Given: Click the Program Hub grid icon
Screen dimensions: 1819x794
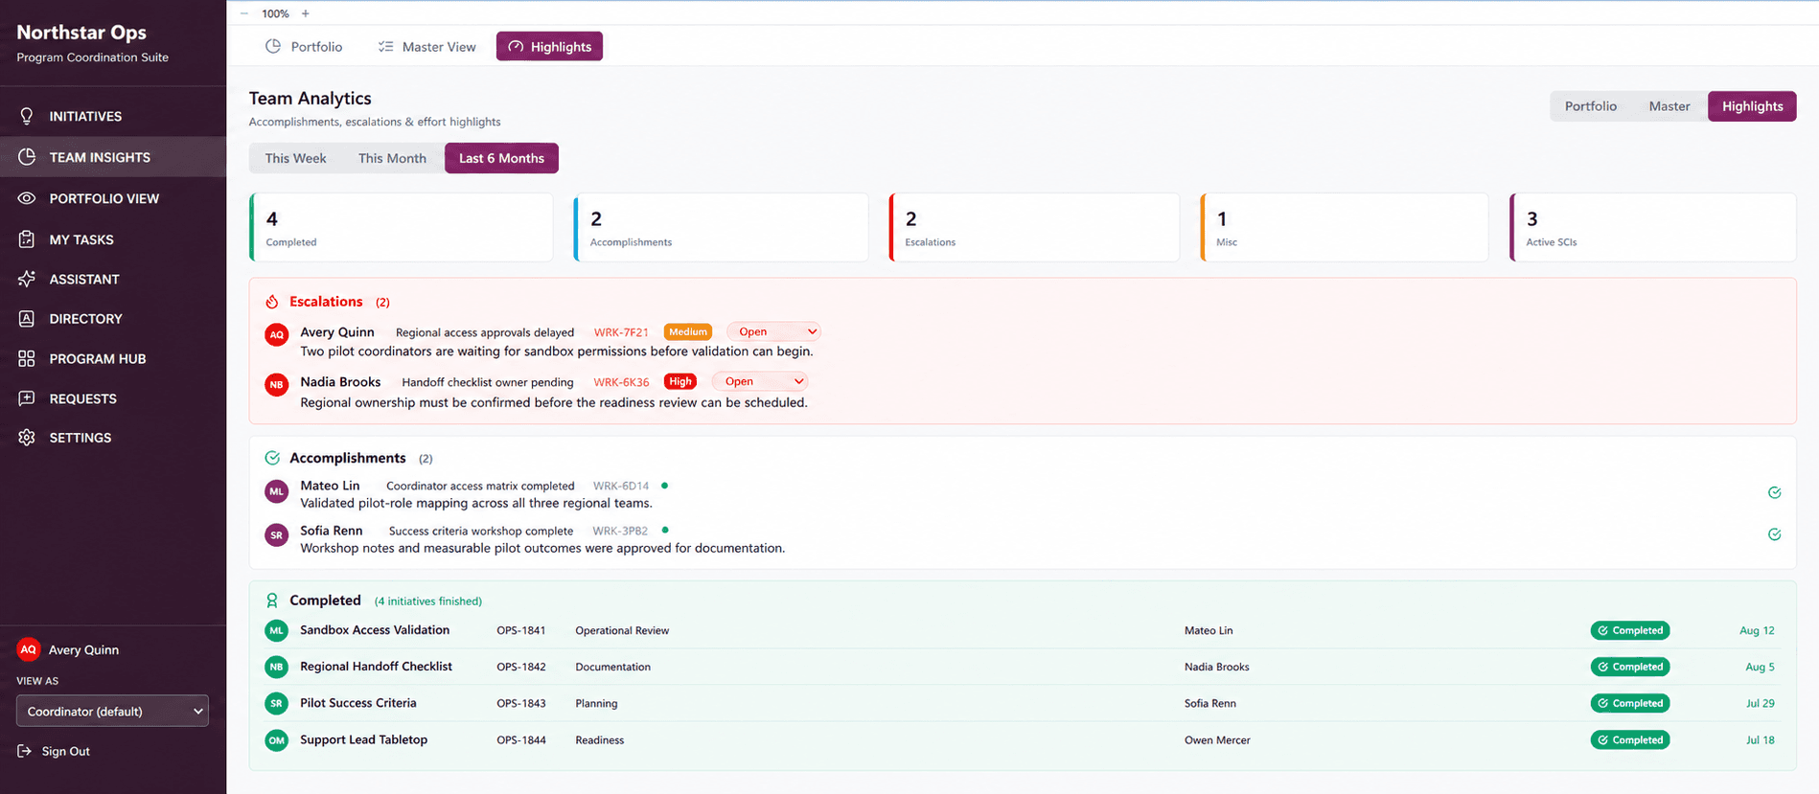Looking at the screenshot, I should click(x=27, y=358).
